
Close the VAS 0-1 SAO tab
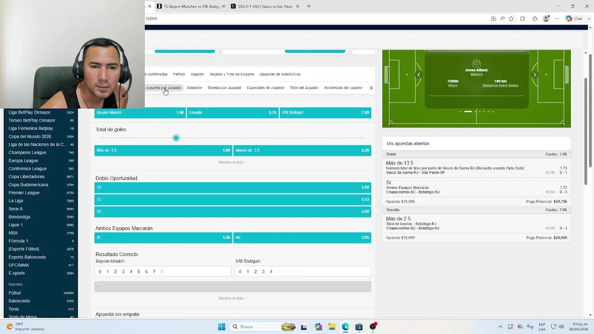click(298, 6)
